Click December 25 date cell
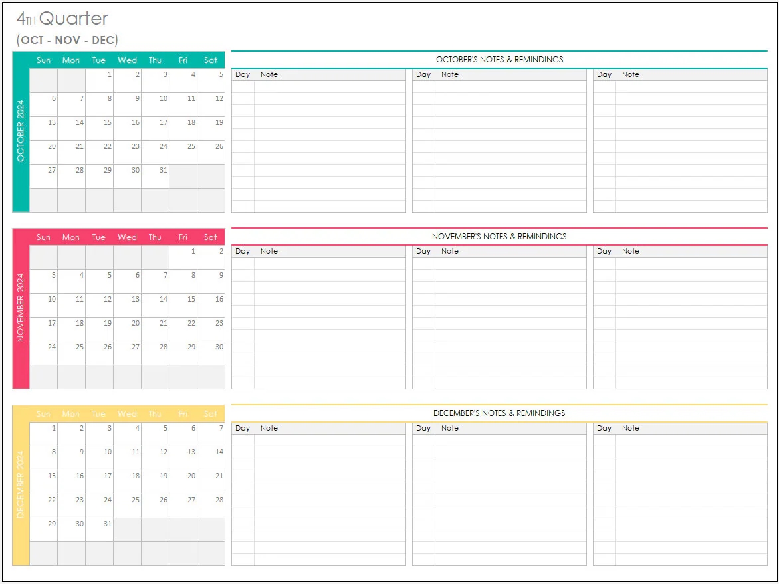 127,506
